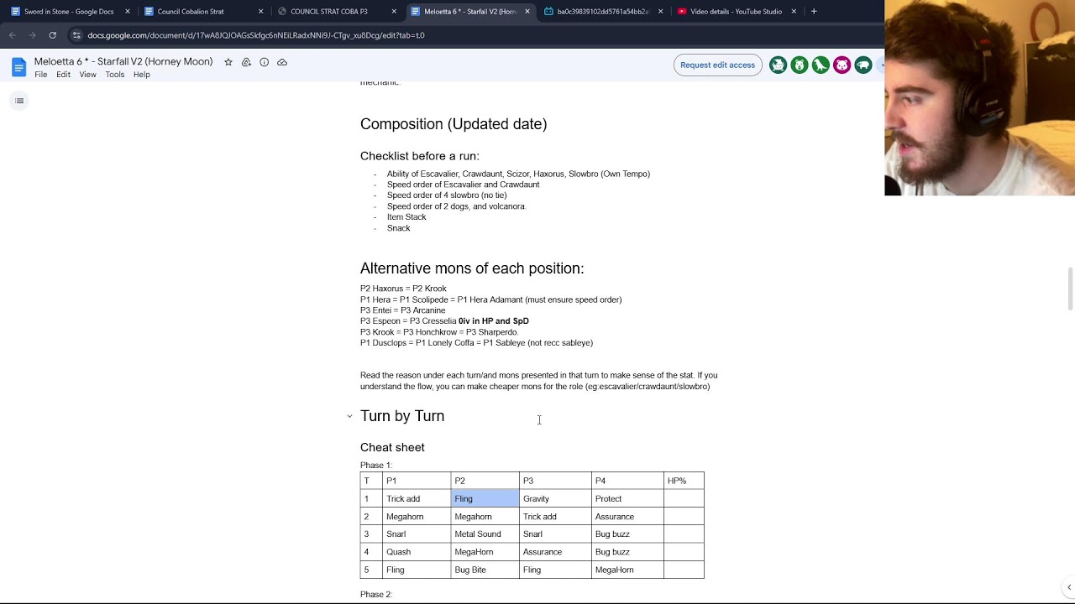
Task: Click the Item Stack checklist line
Action: tap(406, 217)
